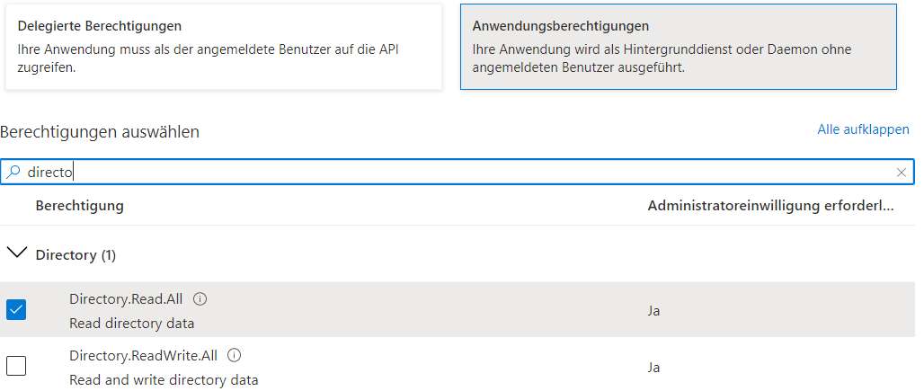The width and height of the screenshot is (924, 391).
Task: Click Read and write directory data description
Action: tap(164, 380)
